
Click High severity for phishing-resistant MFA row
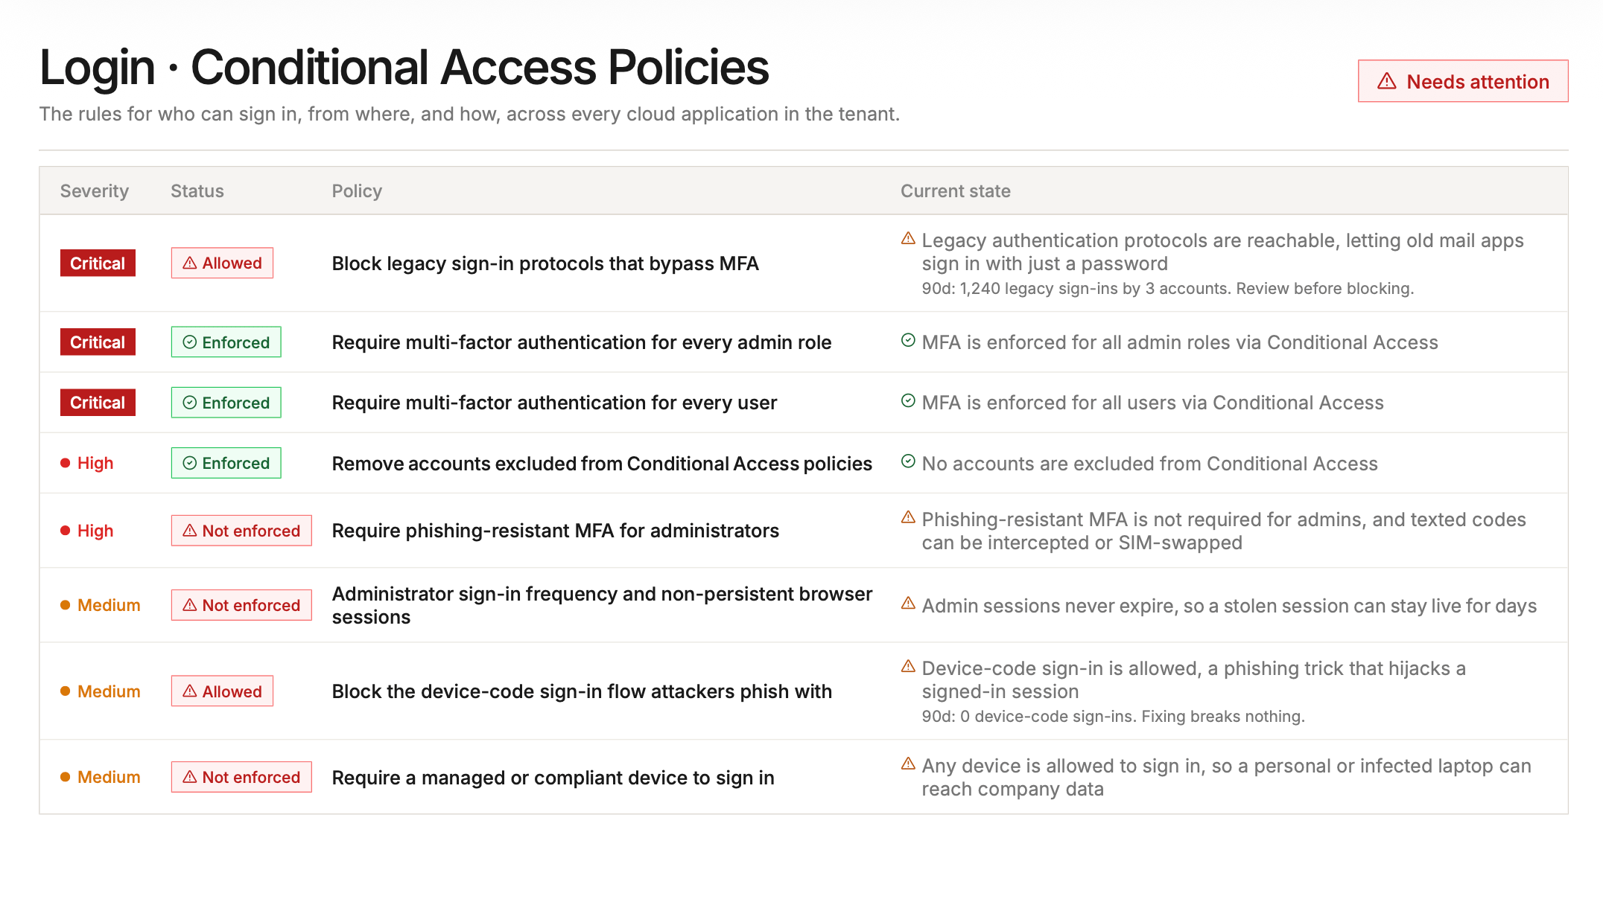click(x=87, y=531)
